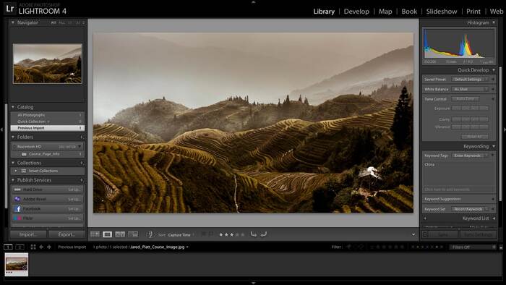Open the Saved Preset Default Settings dropdown
This screenshot has height=285, width=506.
click(x=470, y=79)
